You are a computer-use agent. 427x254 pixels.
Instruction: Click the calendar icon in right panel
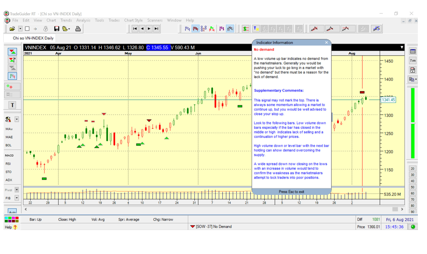click(413, 51)
